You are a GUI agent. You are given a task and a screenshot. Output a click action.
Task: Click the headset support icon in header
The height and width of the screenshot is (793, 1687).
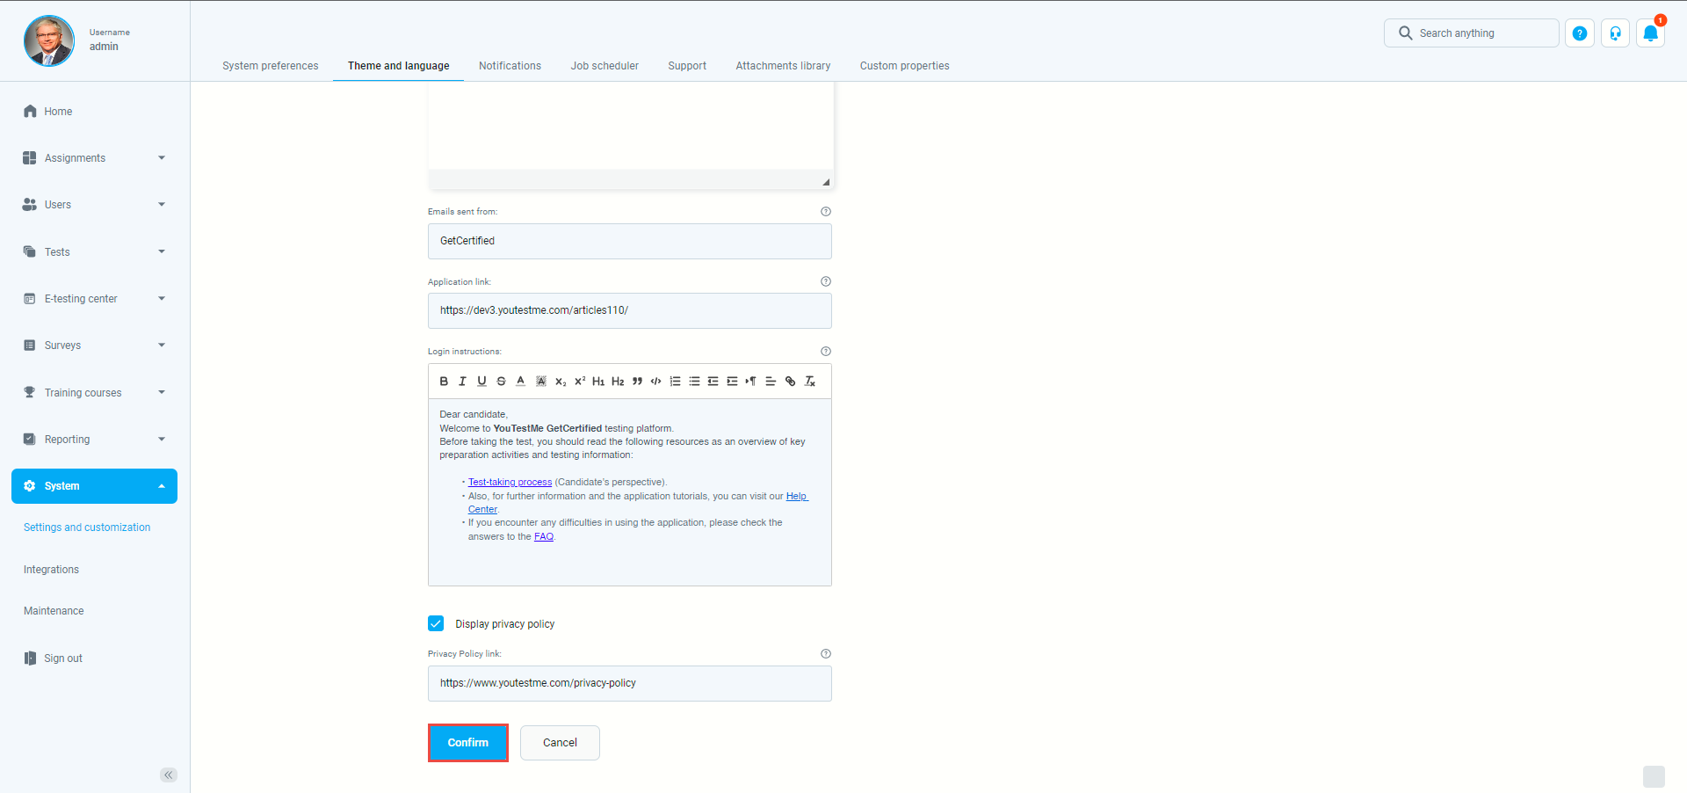[x=1615, y=33]
